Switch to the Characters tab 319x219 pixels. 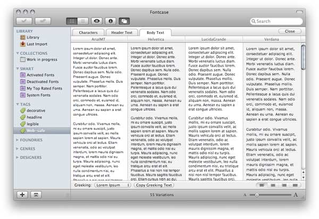pos(88,33)
